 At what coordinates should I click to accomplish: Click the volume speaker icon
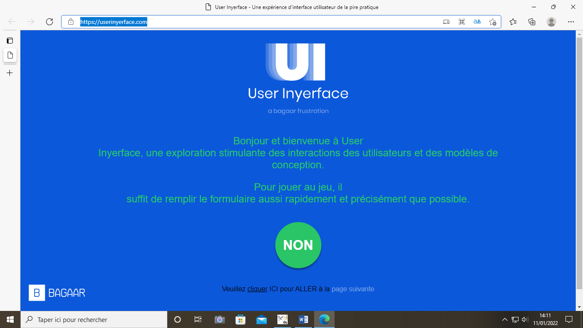pos(525,319)
